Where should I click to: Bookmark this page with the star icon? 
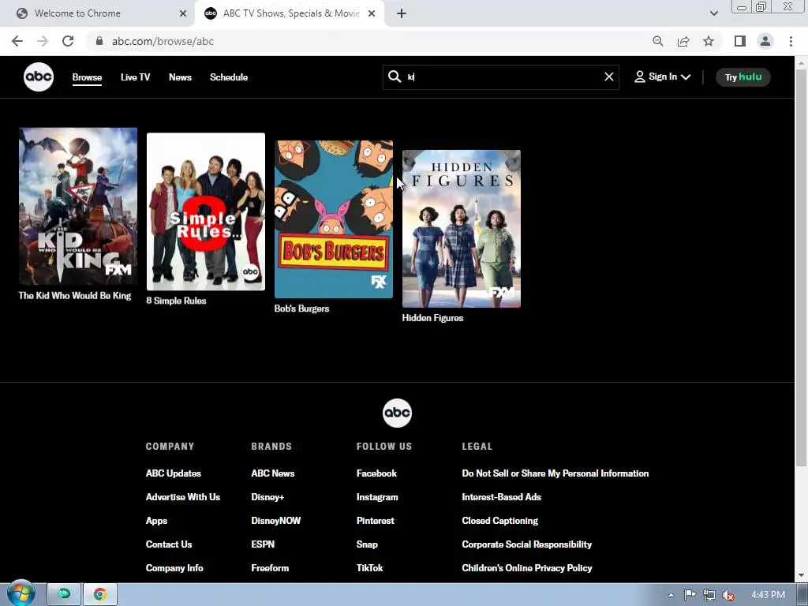709,41
